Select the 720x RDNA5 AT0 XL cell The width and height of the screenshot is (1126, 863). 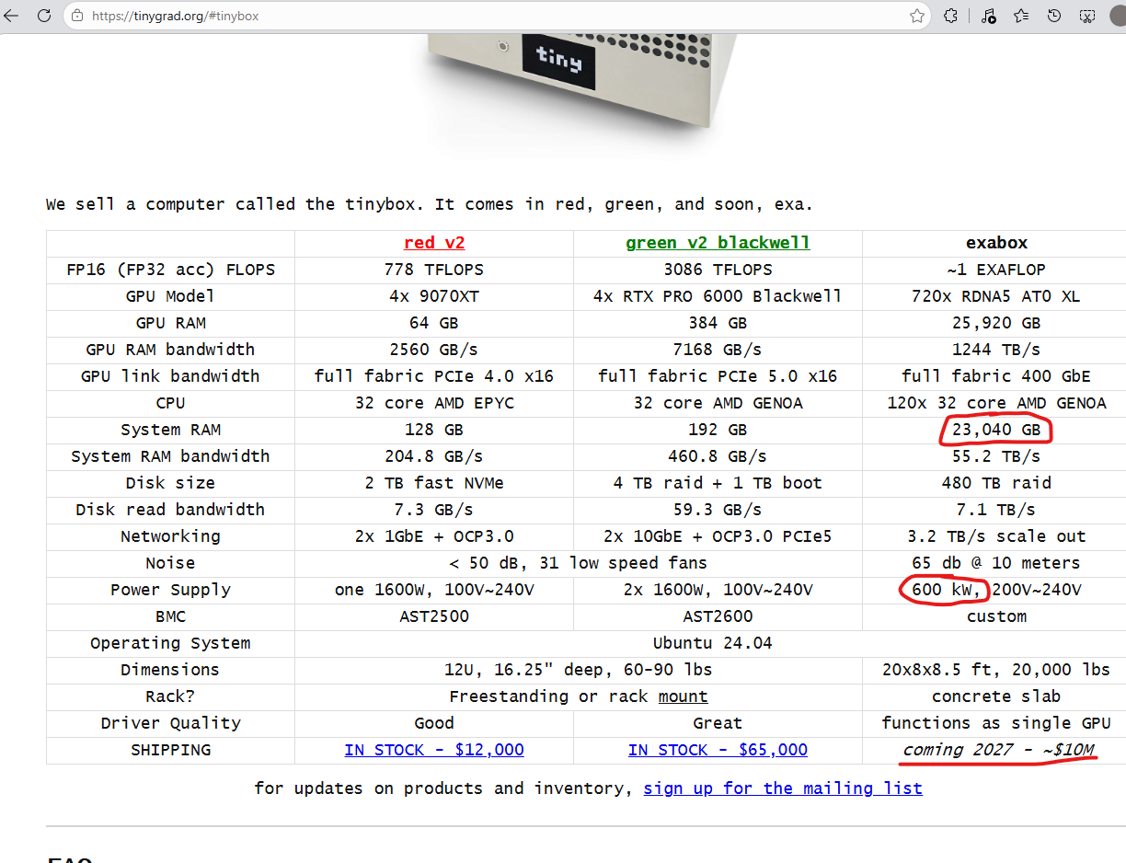pyautogui.click(x=996, y=296)
